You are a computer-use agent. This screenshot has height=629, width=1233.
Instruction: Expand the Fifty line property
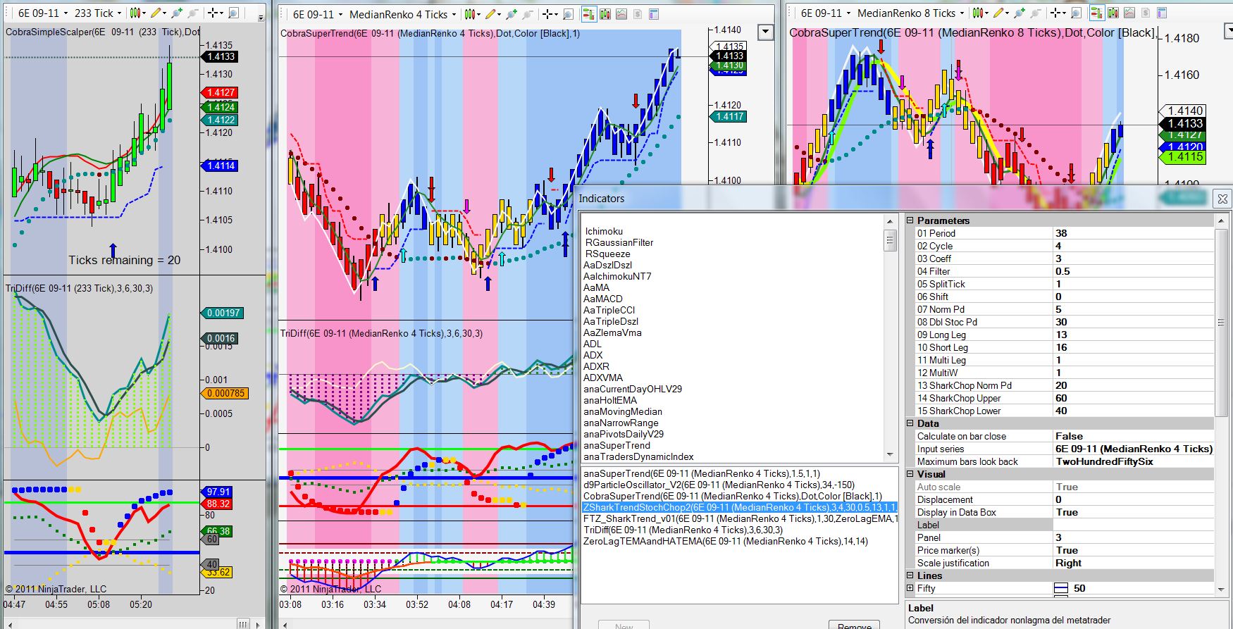910,588
